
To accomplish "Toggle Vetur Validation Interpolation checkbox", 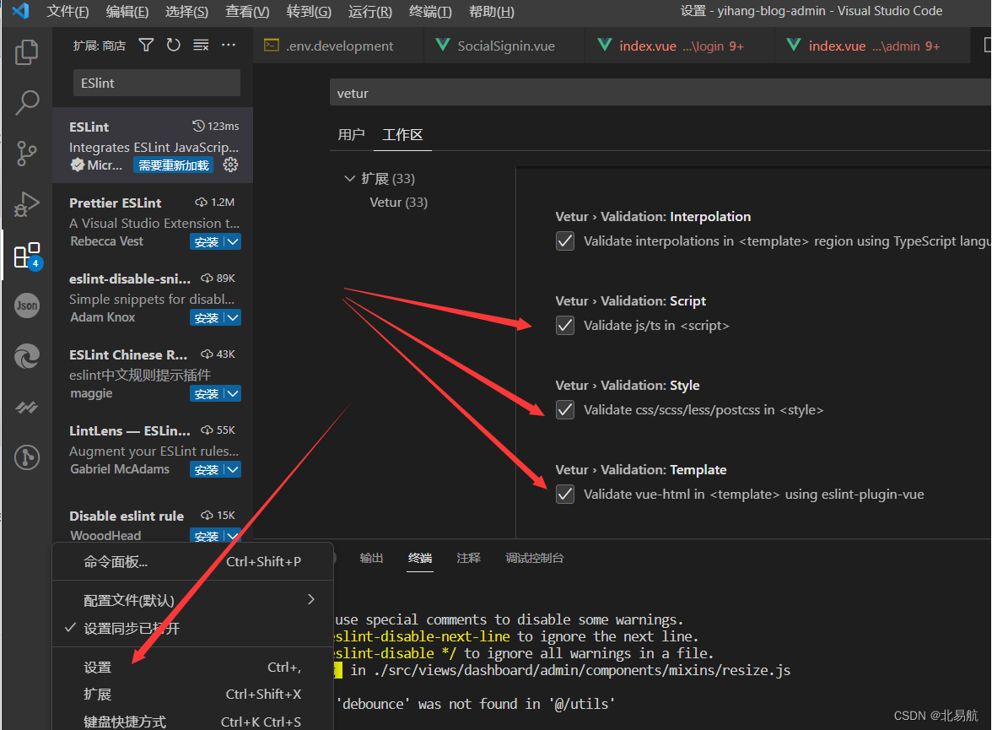I will 565,241.
